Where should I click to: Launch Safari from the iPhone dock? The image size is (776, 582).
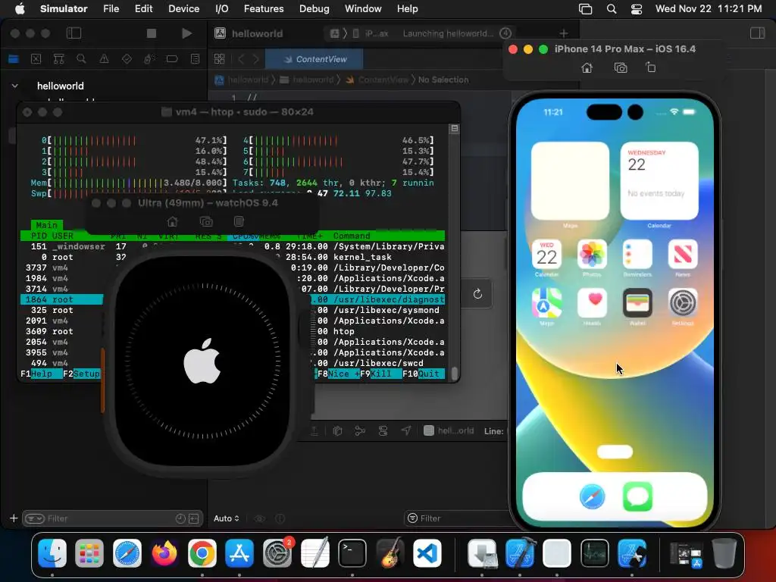point(592,496)
